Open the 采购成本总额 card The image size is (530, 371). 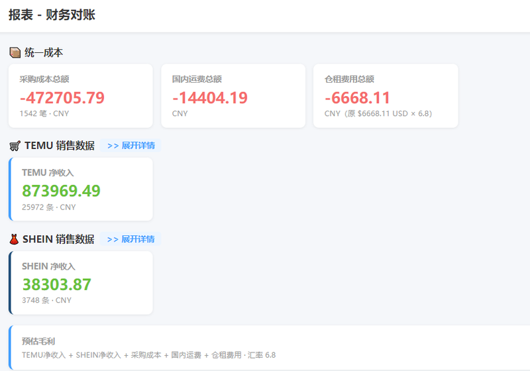(81, 96)
